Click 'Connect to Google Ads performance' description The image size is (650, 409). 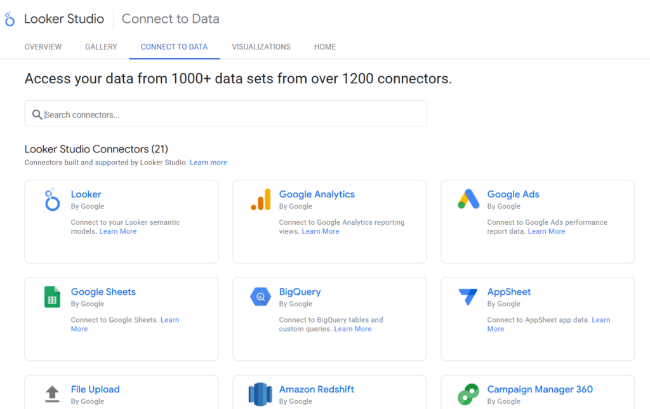pyautogui.click(x=547, y=227)
